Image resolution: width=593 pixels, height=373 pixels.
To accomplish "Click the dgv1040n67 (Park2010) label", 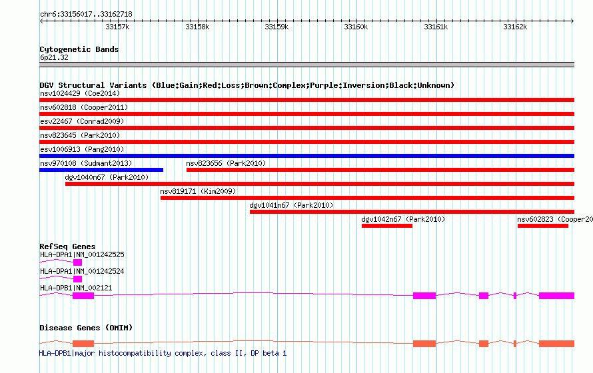I will [107, 177].
